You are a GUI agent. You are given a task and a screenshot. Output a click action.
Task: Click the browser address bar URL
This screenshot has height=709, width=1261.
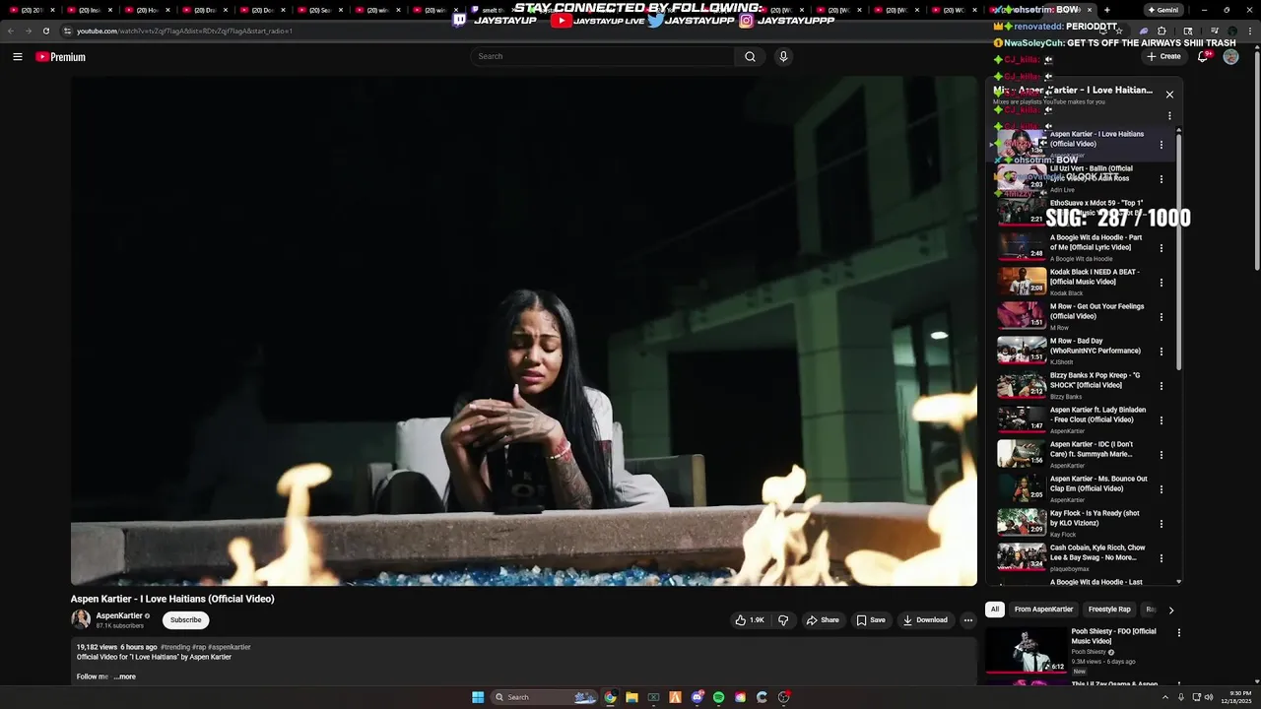tap(184, 31)
